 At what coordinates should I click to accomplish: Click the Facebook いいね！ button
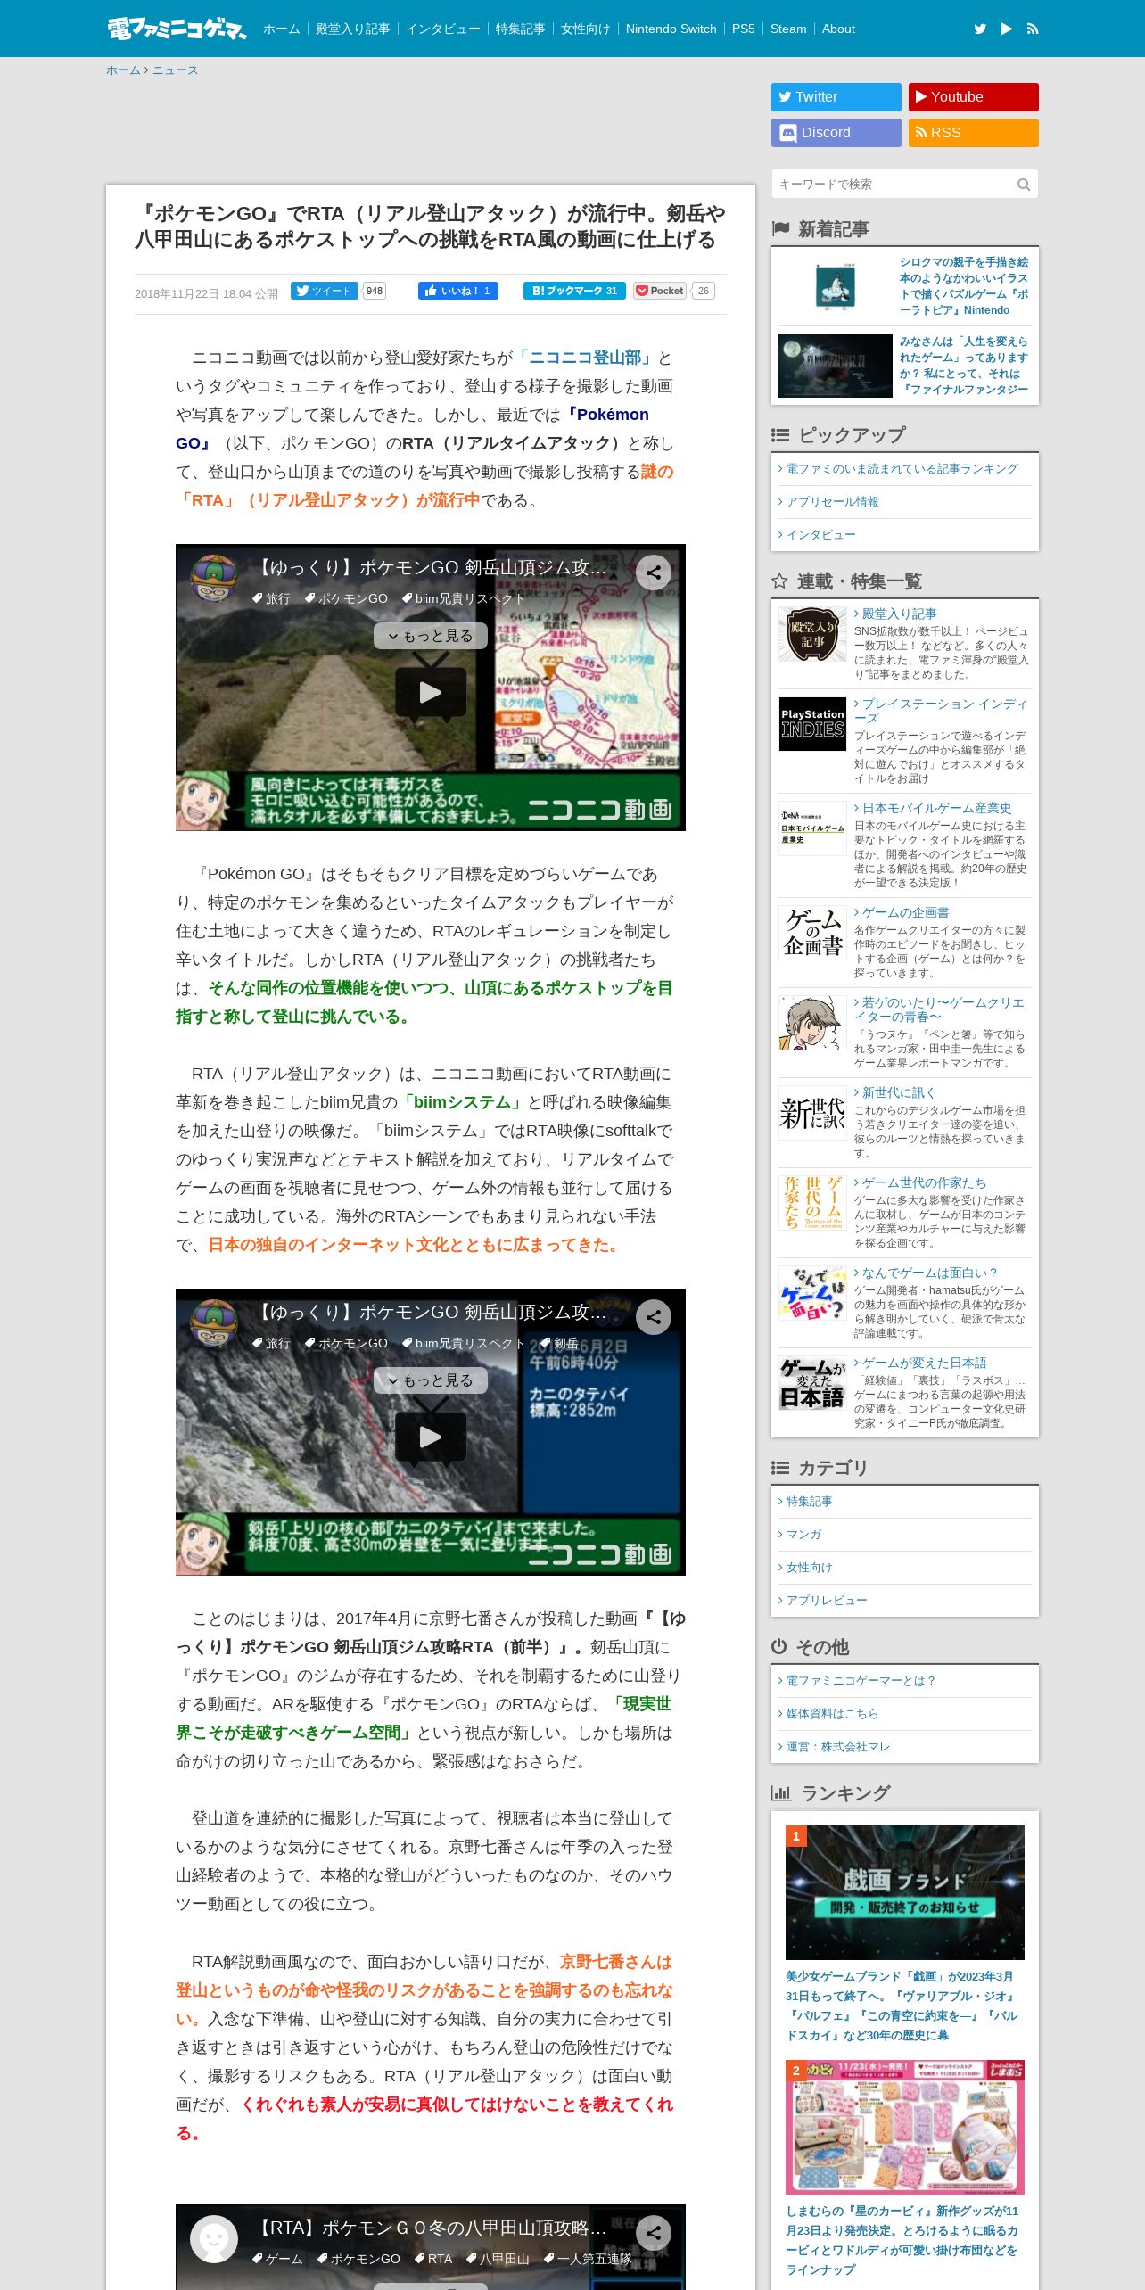coord(458,291)
